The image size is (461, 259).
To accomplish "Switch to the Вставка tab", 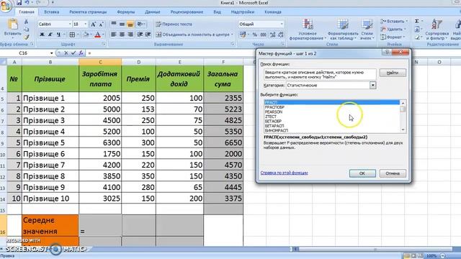I will [51, 12].
